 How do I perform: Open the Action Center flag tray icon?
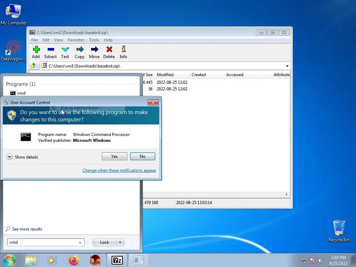[313, 260]
